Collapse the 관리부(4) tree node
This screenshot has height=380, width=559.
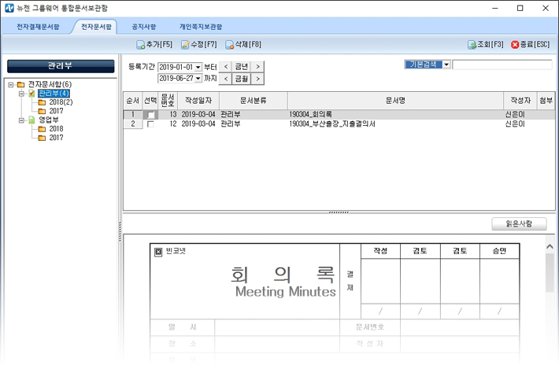21,94
